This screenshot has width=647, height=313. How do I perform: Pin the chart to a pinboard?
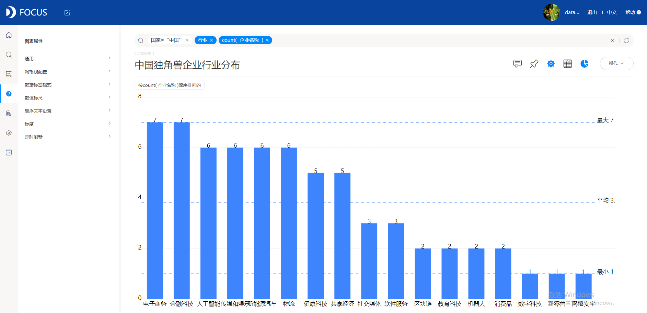[x=534, y=63]
